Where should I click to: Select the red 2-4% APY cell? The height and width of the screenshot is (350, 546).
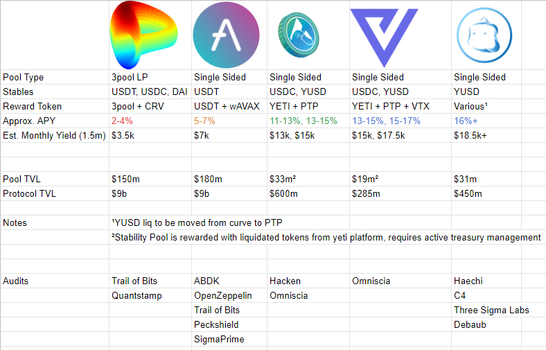(x=123, y=121)
